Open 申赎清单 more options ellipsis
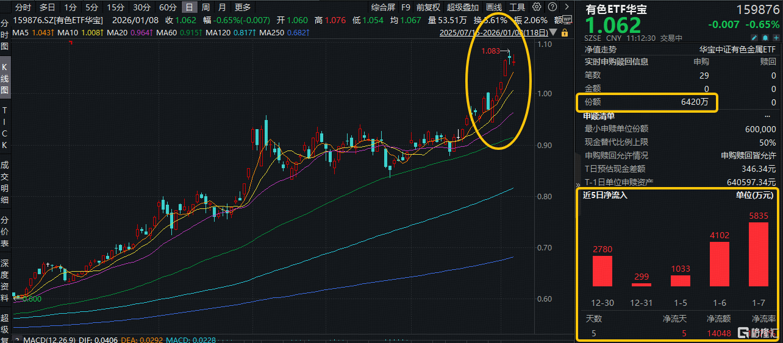Image resolution: width=783 pixels, height=343 pixels. click(767, 116)
